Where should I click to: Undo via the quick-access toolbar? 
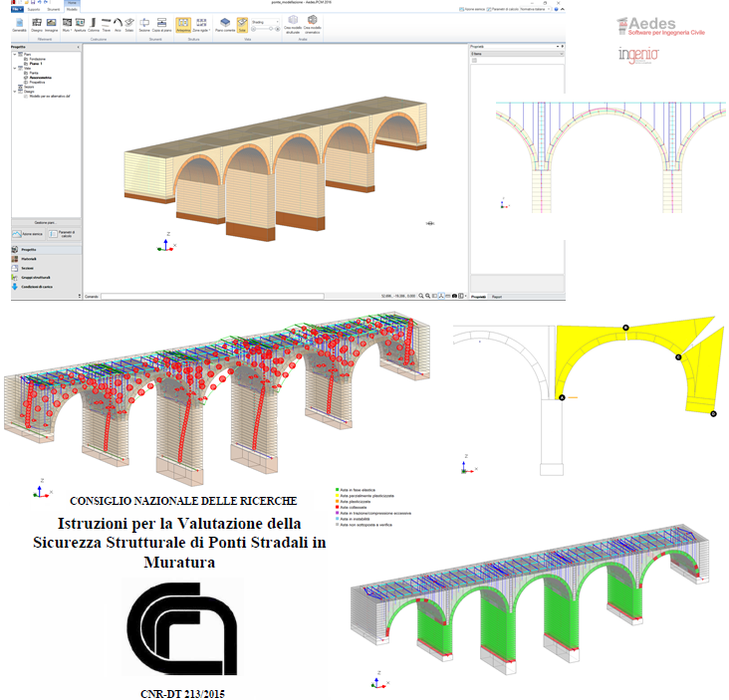tap(39, 2)
